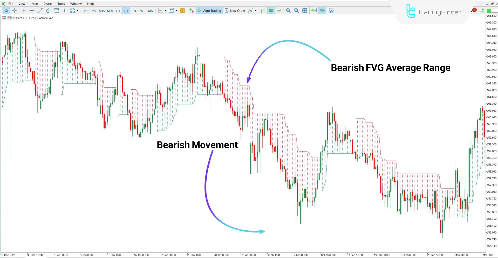This screenshot has width=498, height=258.
Task: Click the EURJPY, H4 chart title
Action: pyautogui.click(x=33, y=18)
